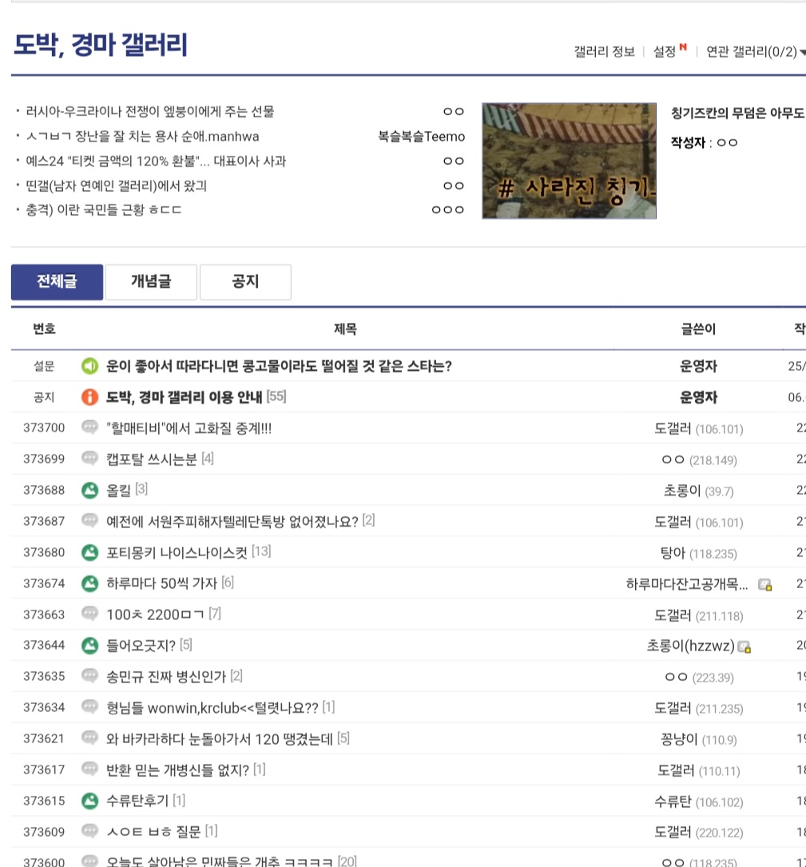The image size is (806, 867).
Task: Click the member badge icon next to 하루마다잔고공개목
Action: (x=764, y=584)
